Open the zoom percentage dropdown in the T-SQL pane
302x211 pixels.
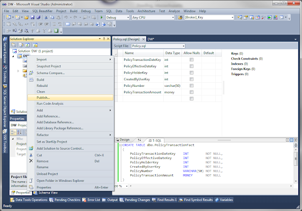pyautogui.click(x=127, y=186)
